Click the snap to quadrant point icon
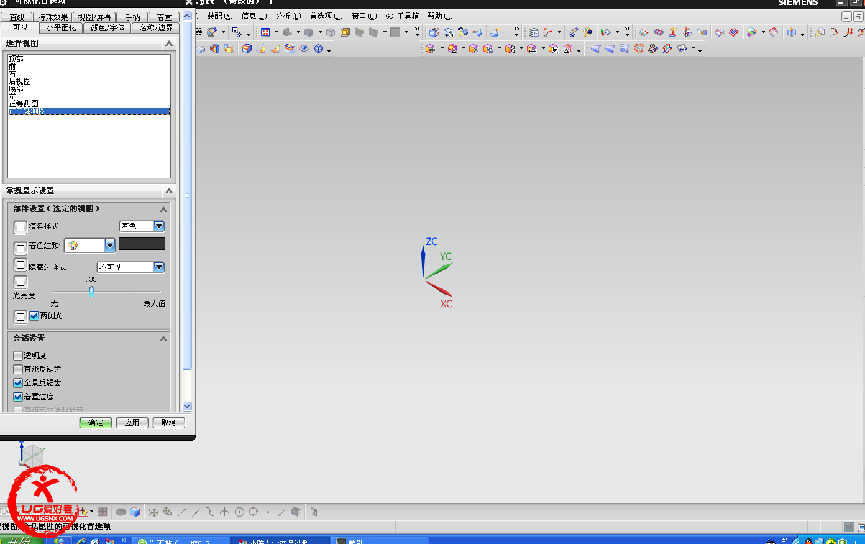 point(253,512)
